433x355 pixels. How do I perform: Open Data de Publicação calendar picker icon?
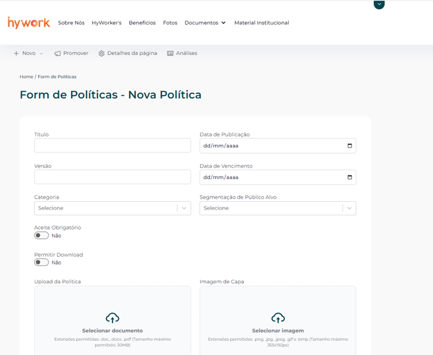click(x=350, y=146)
